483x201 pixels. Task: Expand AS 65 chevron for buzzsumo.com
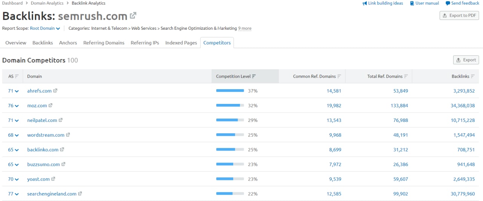[x=17, y=164]
